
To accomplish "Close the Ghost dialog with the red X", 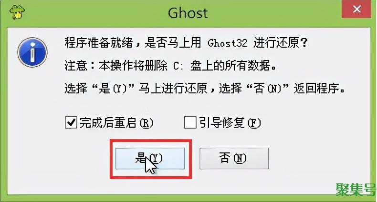I will point(356,9).
